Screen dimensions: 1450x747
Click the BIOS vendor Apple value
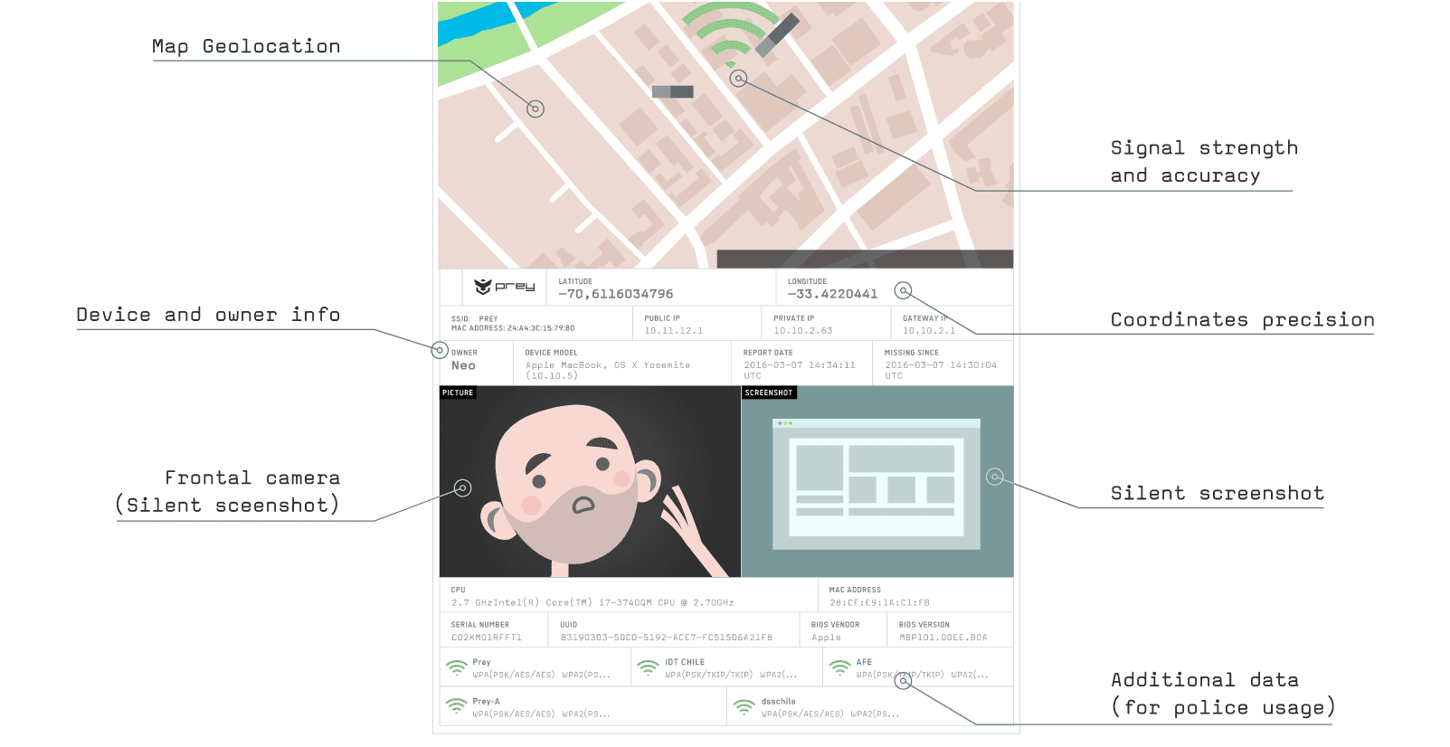click(826, 638)
